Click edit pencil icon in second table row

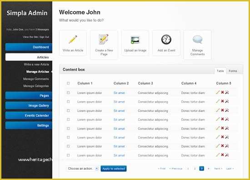click(x=218, y=101)
